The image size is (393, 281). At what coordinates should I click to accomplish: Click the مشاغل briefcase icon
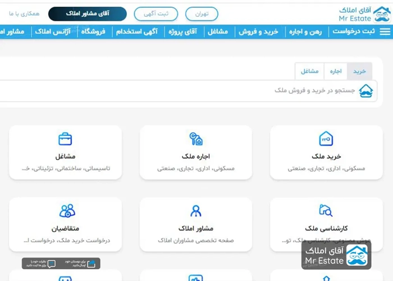click(x=65, y=139)
